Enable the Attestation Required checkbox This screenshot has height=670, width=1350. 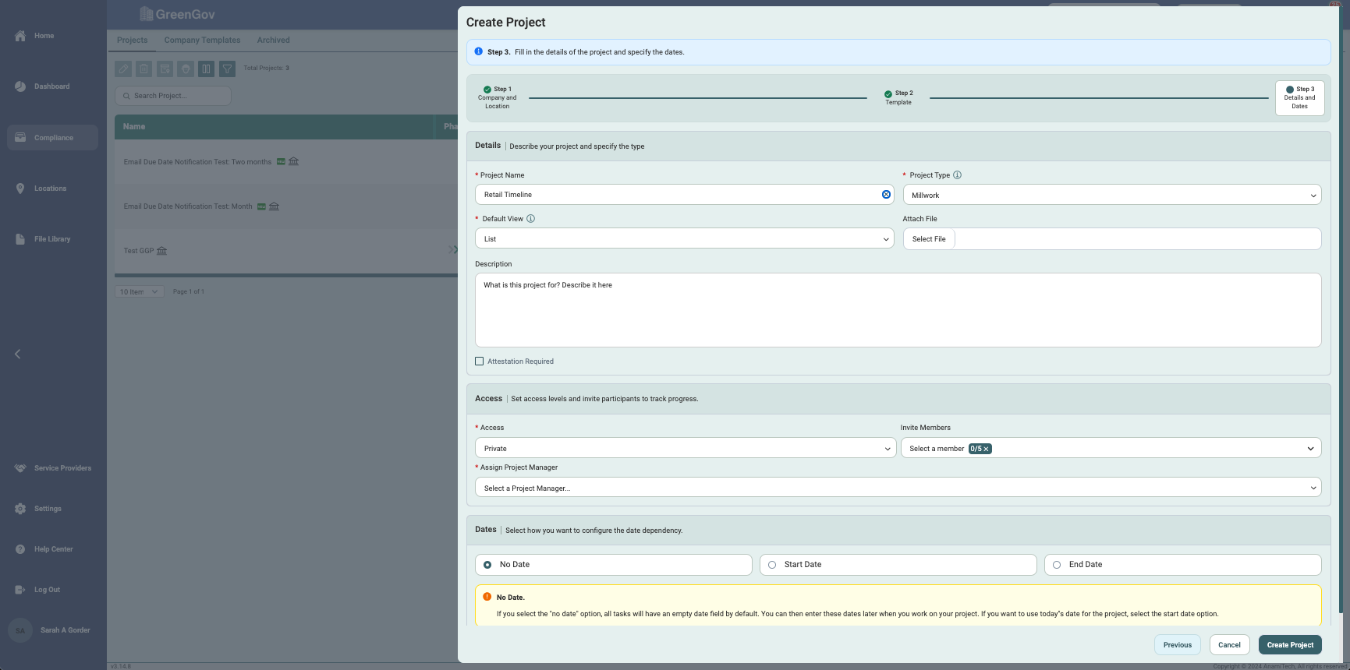480,361
